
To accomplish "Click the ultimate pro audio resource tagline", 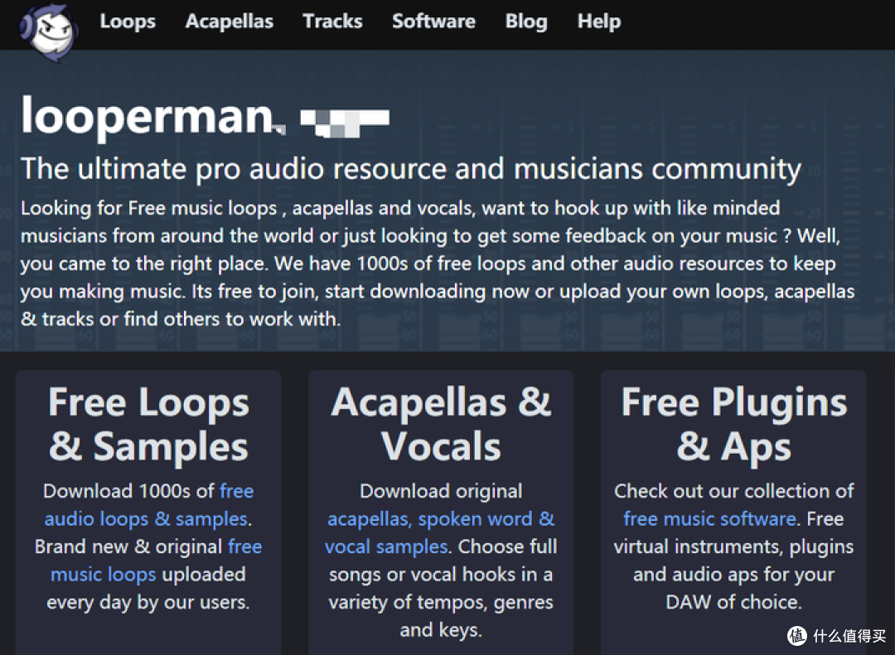I will 411,169.
